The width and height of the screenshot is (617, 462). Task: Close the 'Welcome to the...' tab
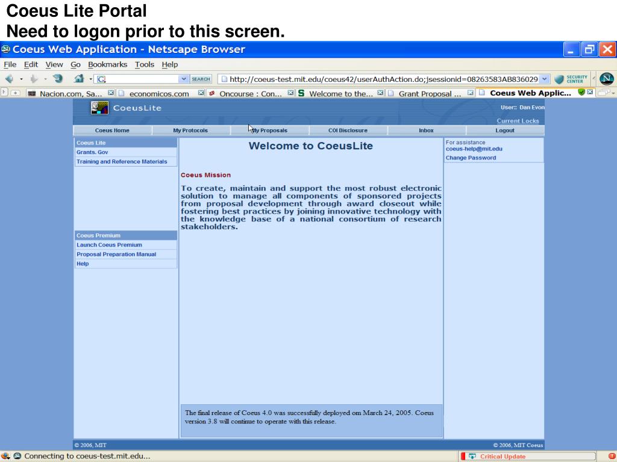coord(380,93)
